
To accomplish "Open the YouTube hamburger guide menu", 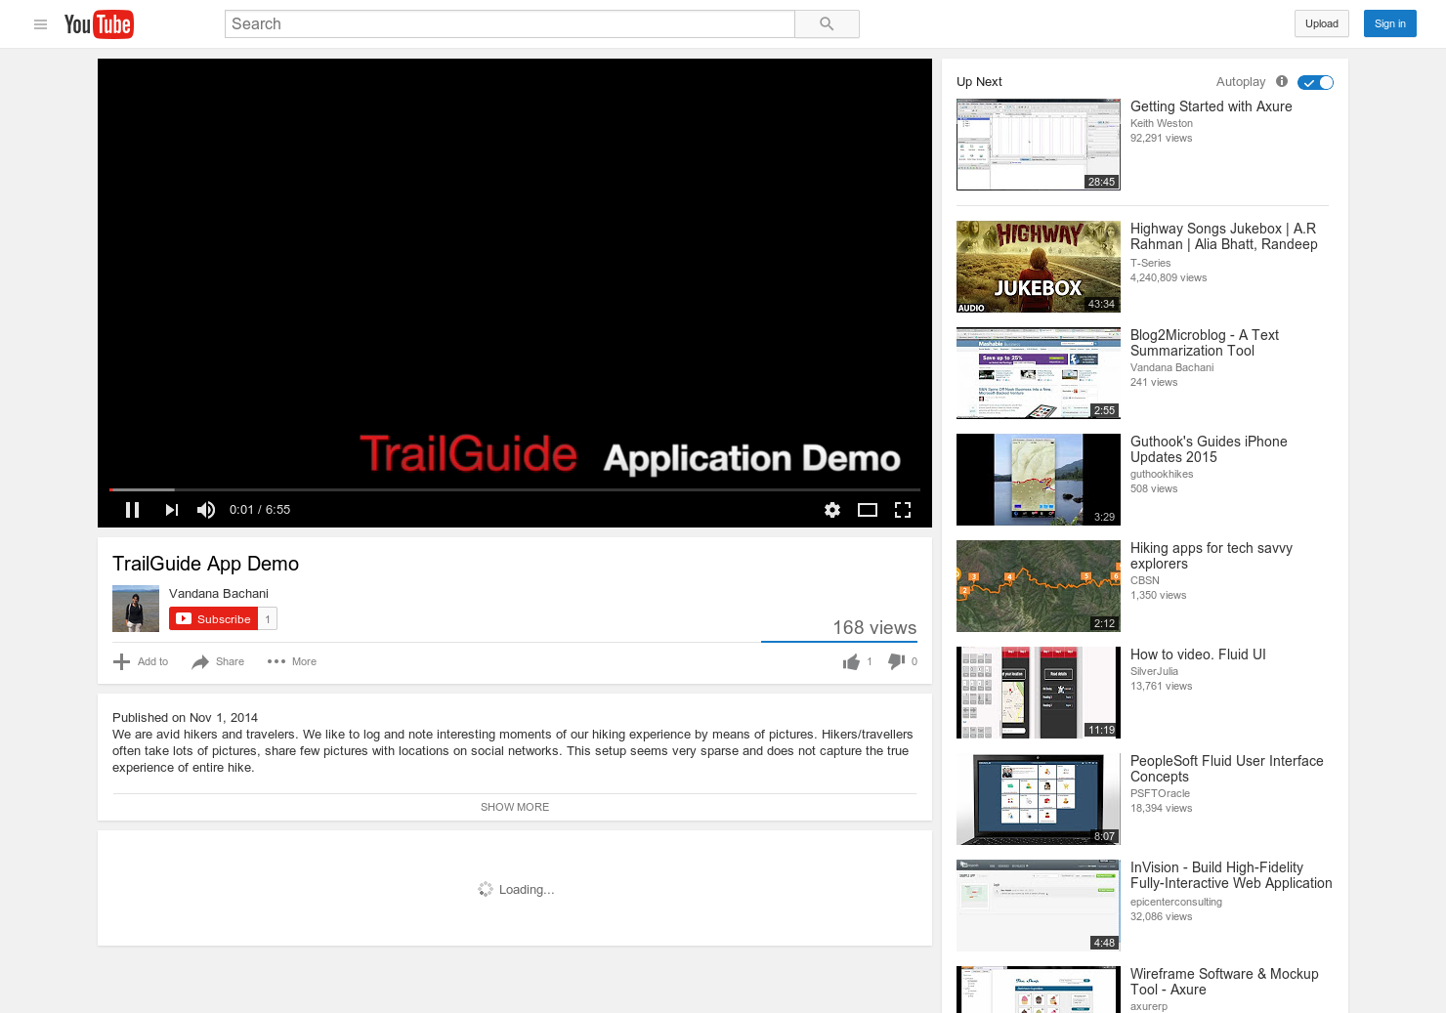I will coord(40,24).
